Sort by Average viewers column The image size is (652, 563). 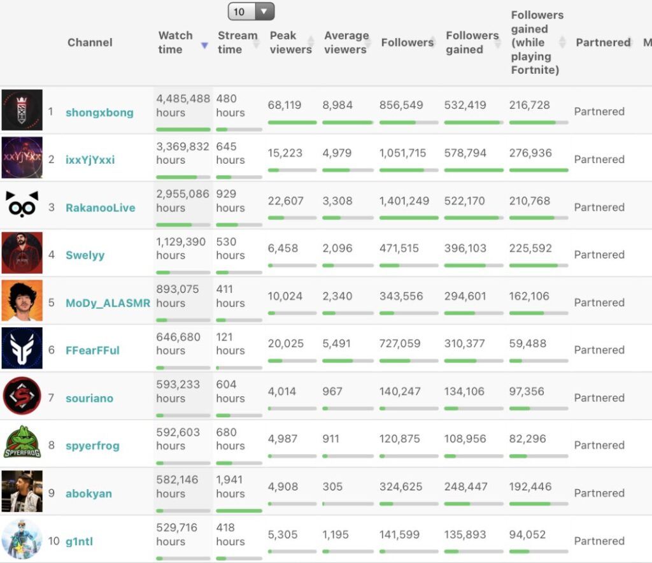pos(346,43)
